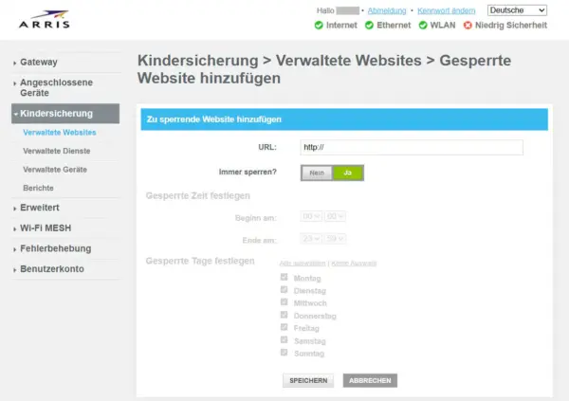
Task: Set Immer sperren to Nein
Action: click(317, 173)
